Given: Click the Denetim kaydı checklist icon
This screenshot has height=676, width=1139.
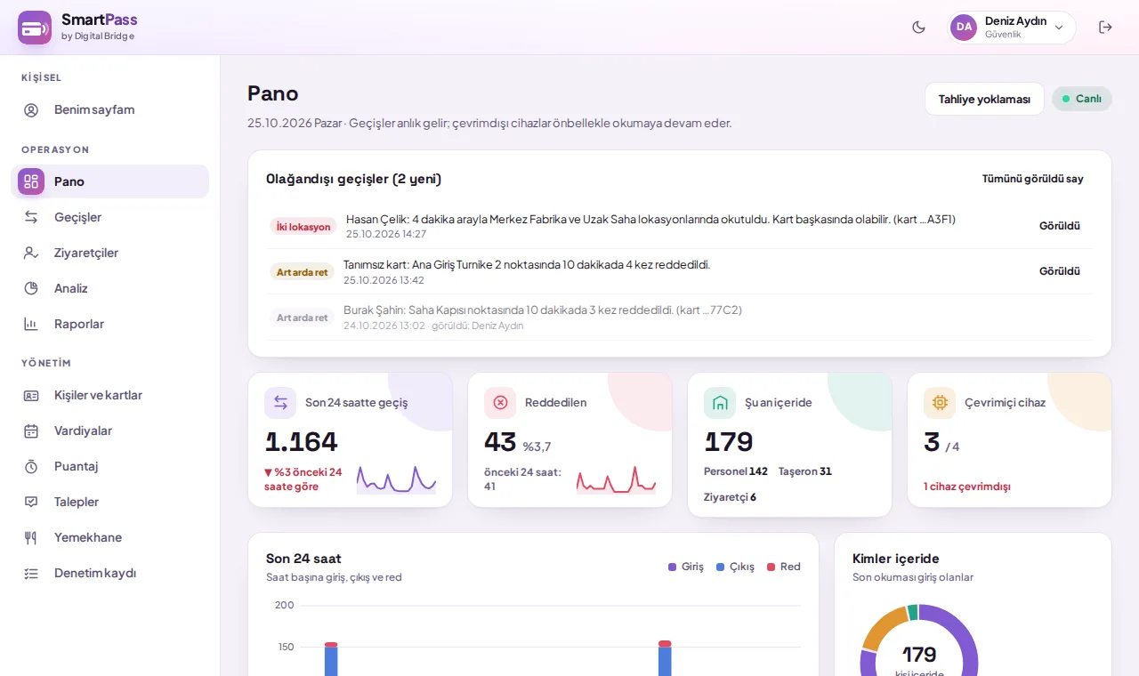Looking at the screenshot, I should click(31, 573).
